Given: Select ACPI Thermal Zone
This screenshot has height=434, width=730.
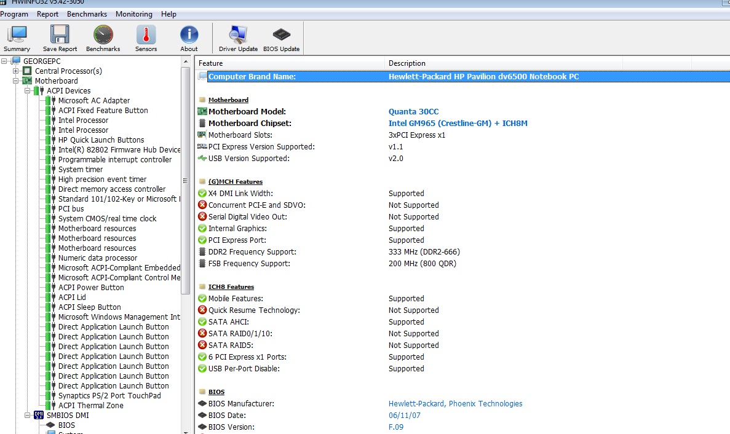Looking at the screenshot, I should 91,405.
